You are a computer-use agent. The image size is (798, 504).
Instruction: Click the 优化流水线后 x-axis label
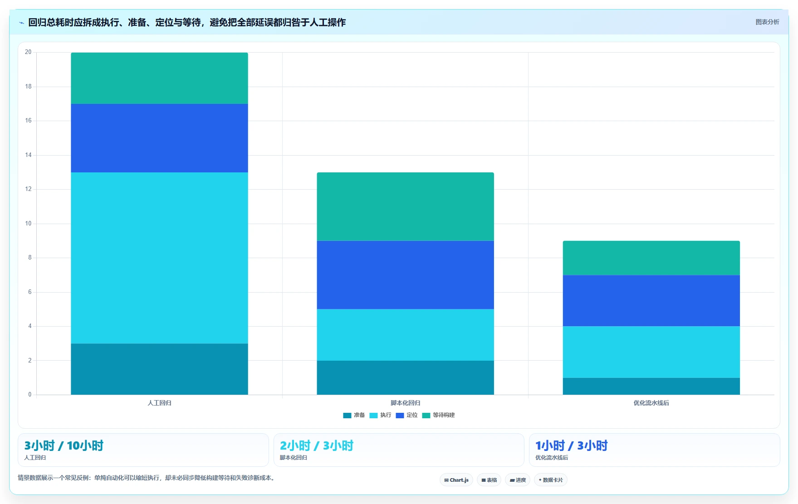point(651,403)
